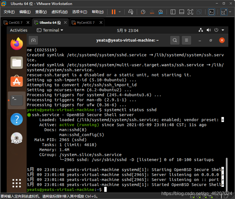Screen dimensions: 235x199
Task: Show Applications grid
Action: 17,183
